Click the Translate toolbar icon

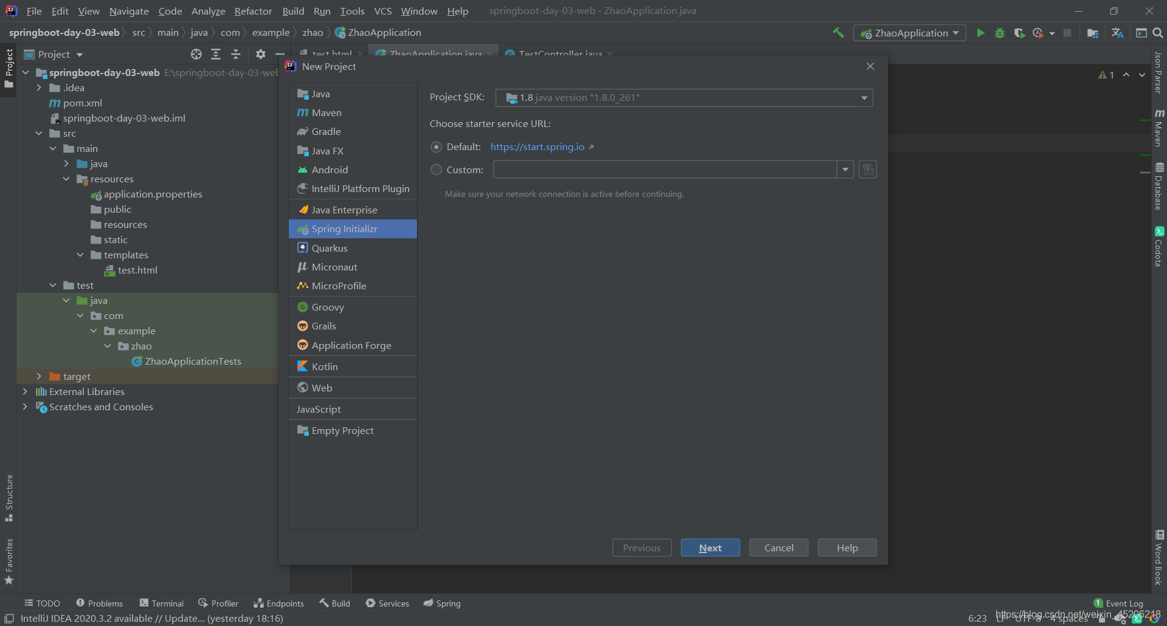coord(1117,33)
